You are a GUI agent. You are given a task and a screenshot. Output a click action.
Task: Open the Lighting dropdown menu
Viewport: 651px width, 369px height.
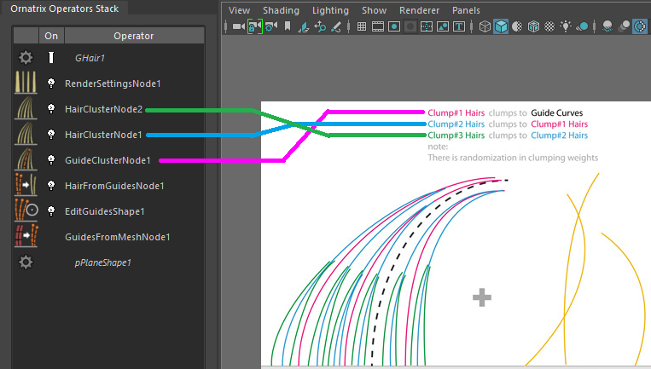pyautogui.click(x=329, y=10)
